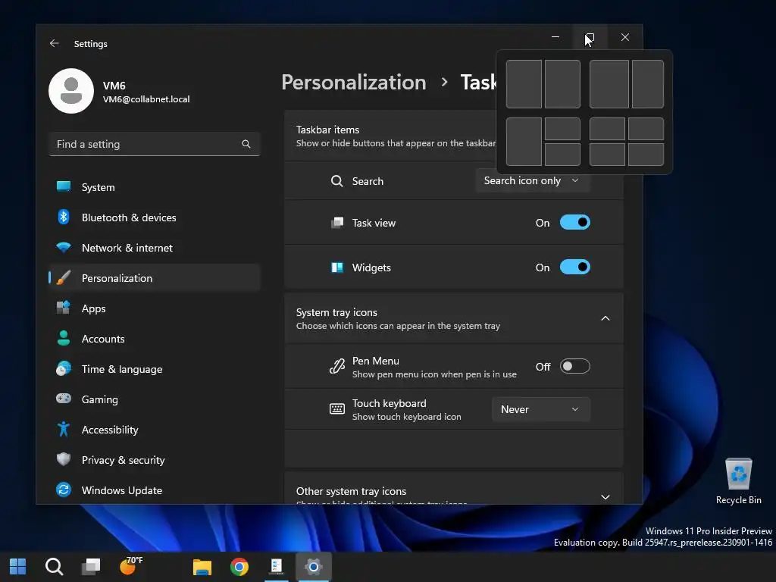Snap to bottom-right zone of four-quadrant layout
This screenshot has width=776, height=582.
point(646,155)
